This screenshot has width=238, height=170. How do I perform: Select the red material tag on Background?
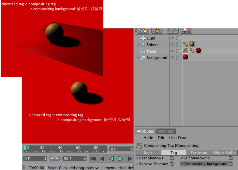pos(185,57)
